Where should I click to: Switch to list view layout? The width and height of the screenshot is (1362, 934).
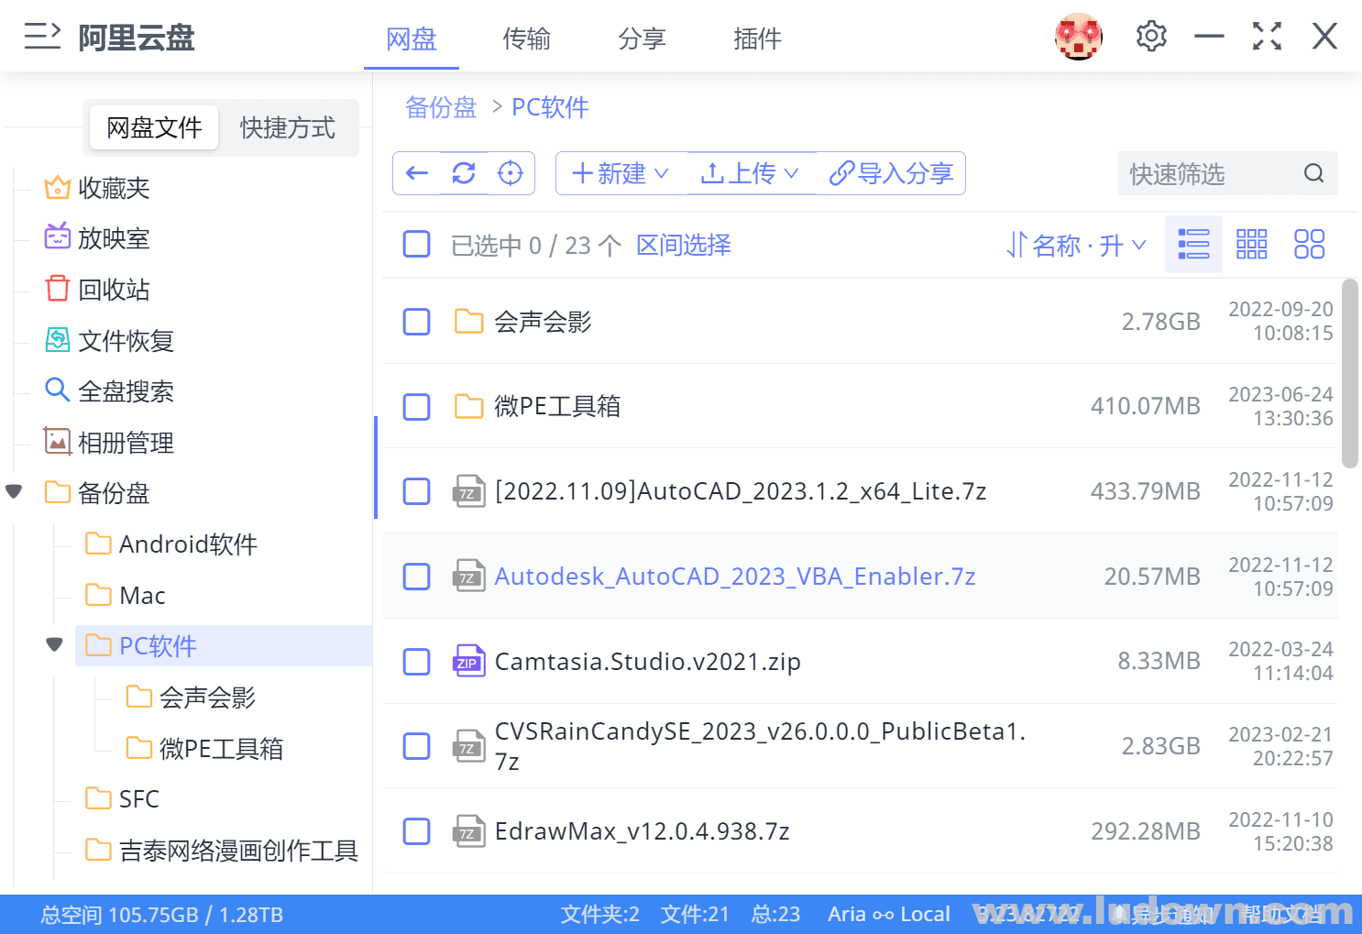(x=1193, y=245)
